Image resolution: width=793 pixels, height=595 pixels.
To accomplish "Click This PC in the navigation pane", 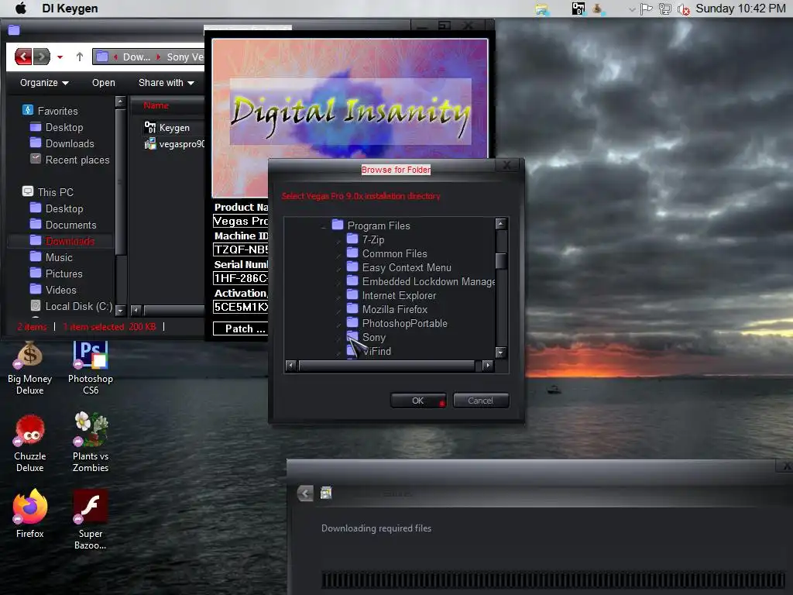I will point(49,192).
